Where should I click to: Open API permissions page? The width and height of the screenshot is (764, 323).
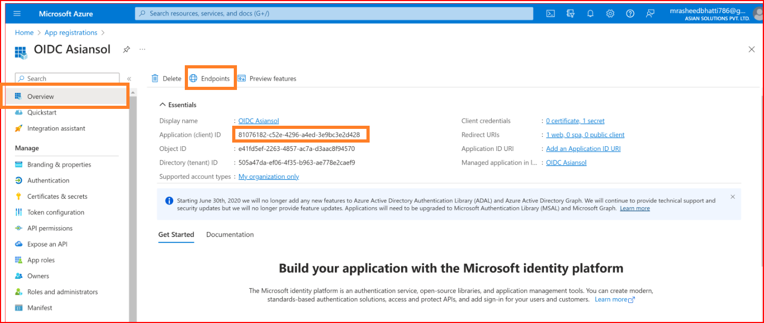[x=50, y=228]
